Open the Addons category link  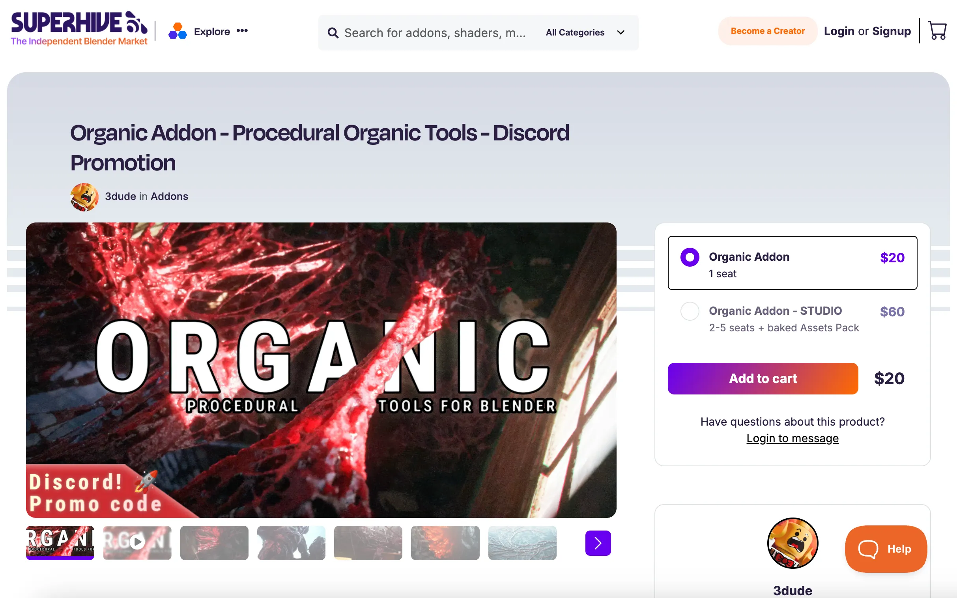tap(169, 196)
